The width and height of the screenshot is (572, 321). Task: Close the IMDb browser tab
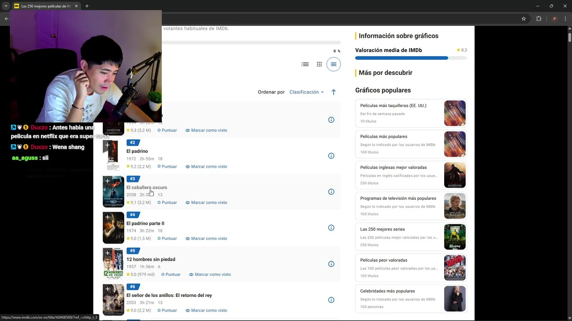coord(76,6)
